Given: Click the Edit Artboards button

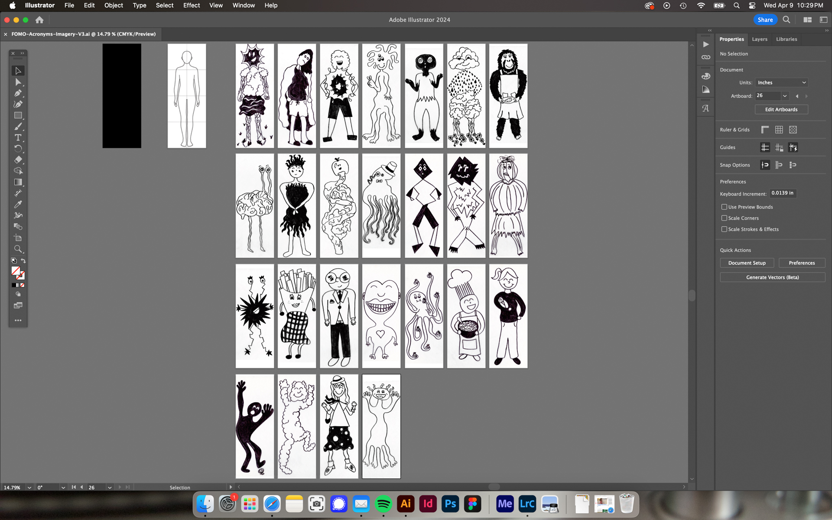Looking at the screenshot, I should tap(781, 110).
